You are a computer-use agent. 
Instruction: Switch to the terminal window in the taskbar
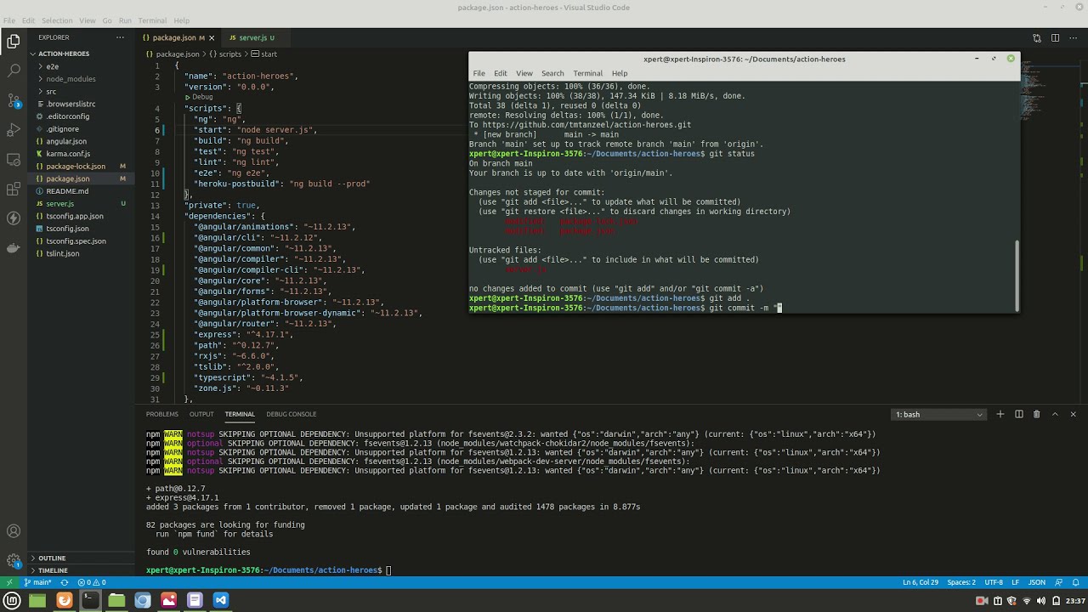[90, 600]
